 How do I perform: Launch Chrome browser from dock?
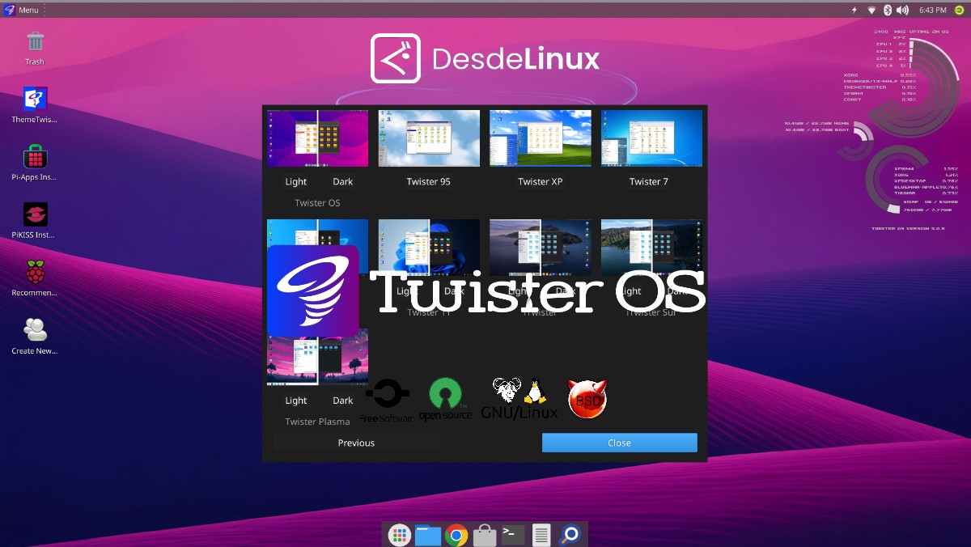point(456,534)
